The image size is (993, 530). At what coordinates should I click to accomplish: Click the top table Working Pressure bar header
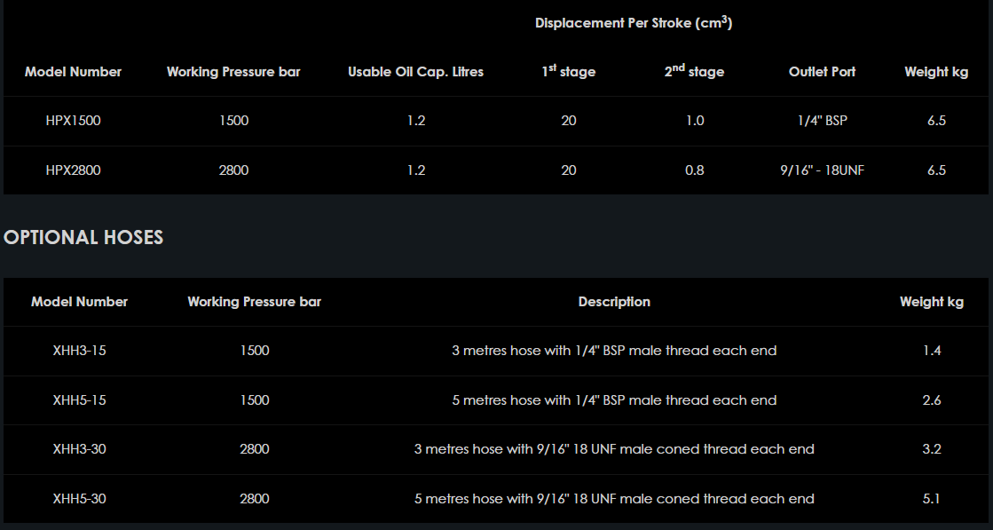tap(233, 72)
